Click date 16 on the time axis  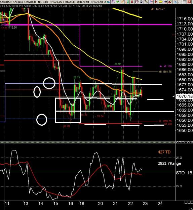pos(71,204)
